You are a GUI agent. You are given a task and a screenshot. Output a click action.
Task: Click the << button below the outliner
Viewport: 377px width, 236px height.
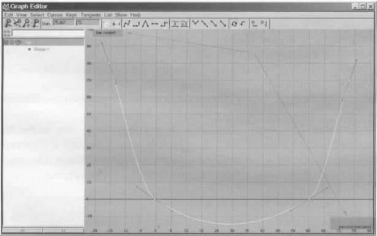23,230
